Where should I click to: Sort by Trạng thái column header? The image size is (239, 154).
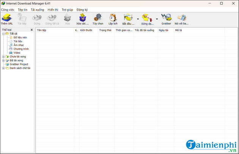click(x=106, y=30)
